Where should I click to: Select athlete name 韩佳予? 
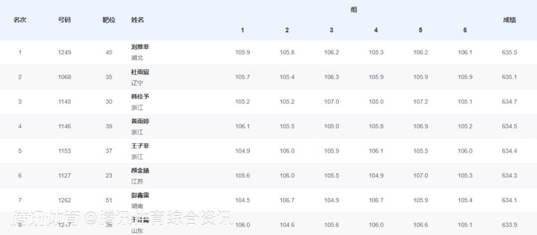[140, 96]
